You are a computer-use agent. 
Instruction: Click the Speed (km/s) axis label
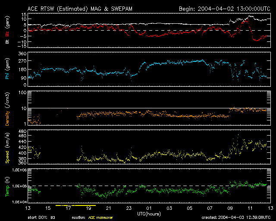[x=7, y=148]
